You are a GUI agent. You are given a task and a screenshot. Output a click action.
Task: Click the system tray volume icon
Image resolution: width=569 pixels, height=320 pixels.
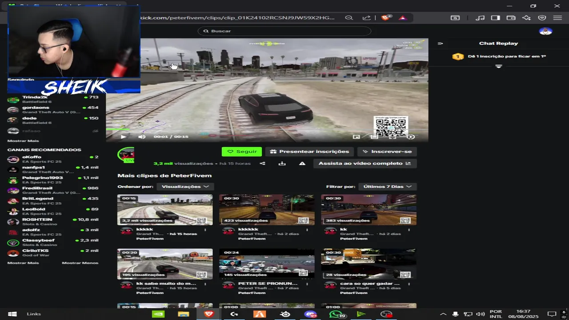(x=480, y=314)
